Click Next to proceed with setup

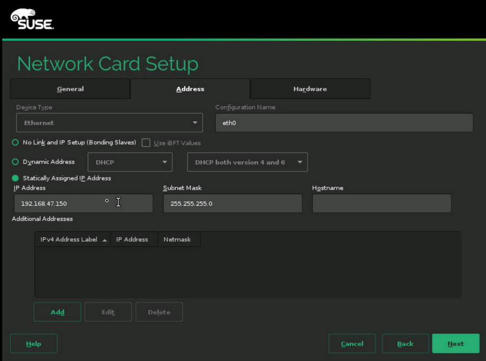point(455,343)
